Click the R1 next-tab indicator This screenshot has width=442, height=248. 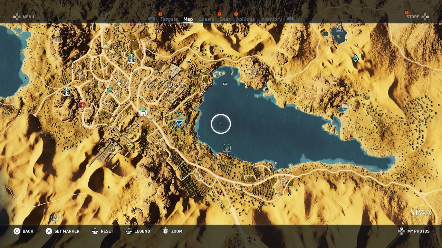(290, 19)
